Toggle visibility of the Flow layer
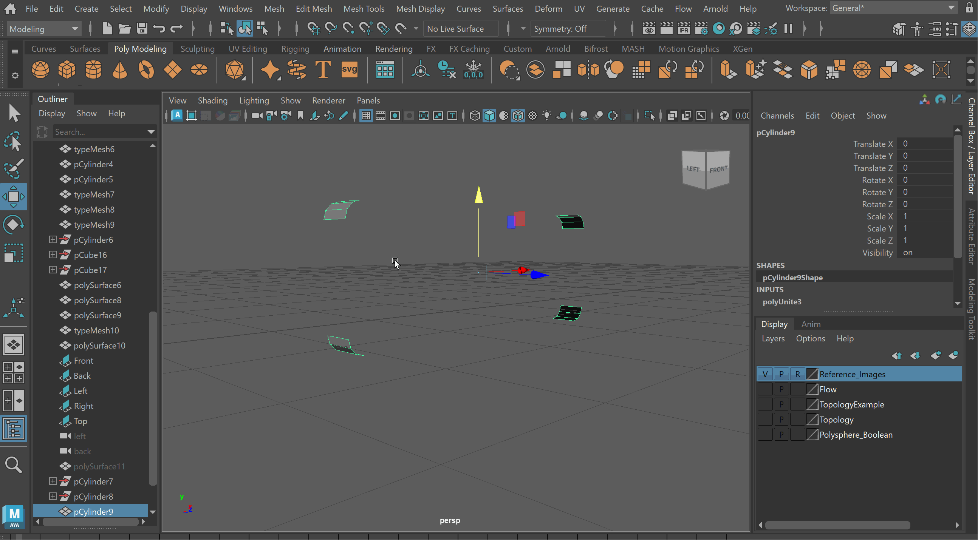Viewport: 978px width, 540px height. (x=764, y=389)
